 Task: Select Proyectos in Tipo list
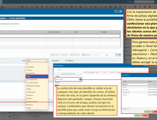pyautogui.click(x=37, y=95)
